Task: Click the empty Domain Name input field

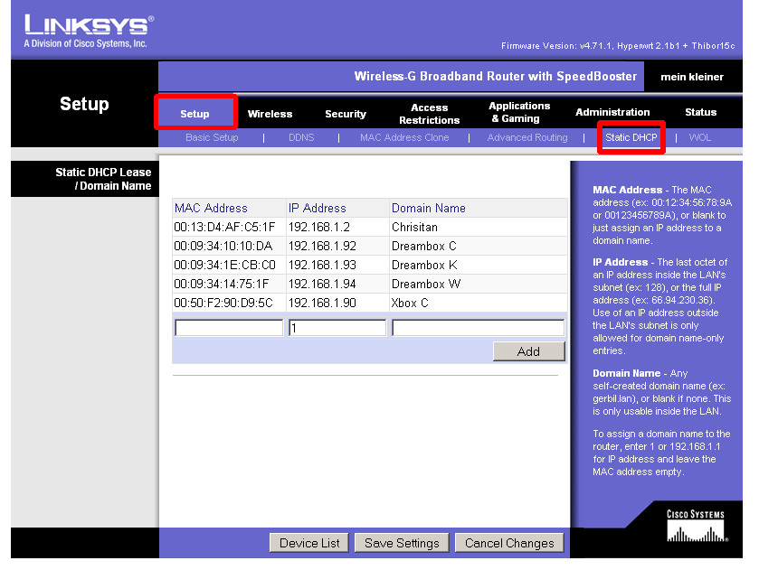Action: click(478, 328)
